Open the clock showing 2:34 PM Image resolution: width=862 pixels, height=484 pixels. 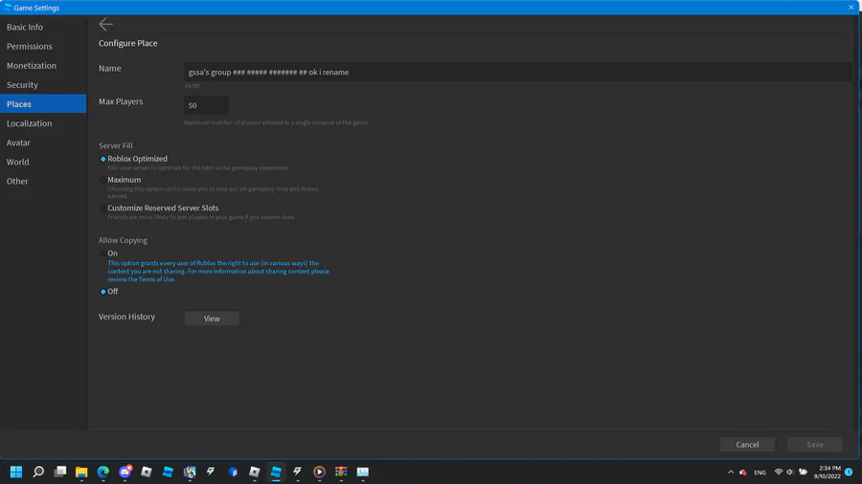pyautogui.click(x=827, y=472)
